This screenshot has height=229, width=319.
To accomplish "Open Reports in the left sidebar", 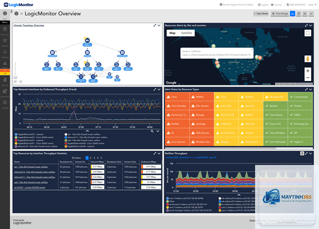I will click(x=5, y=81).
